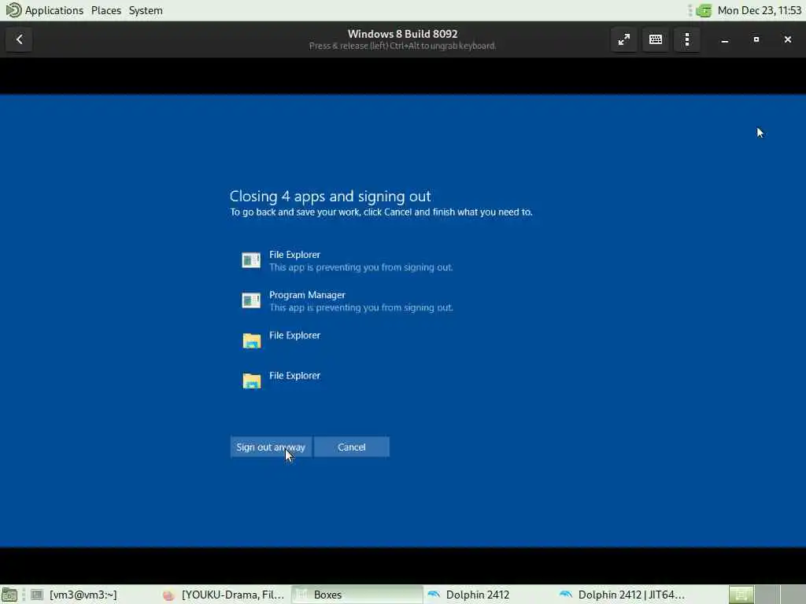806x604 pixels.
Task: Click the terminal icon on the vm3 taskbar entry
Action: coord(36,595)
